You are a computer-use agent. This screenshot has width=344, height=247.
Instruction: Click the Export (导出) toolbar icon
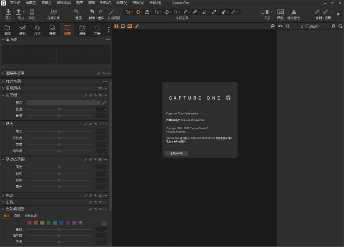click(19, 12)
